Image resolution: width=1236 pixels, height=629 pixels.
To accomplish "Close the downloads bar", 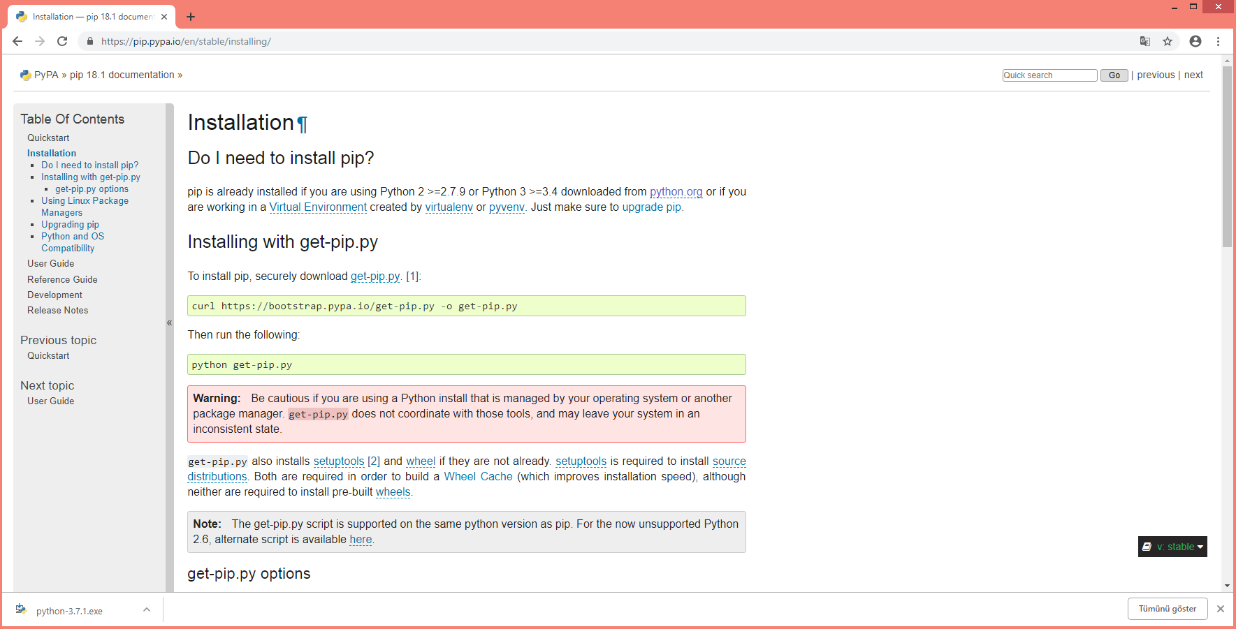I will point(1221,609).
